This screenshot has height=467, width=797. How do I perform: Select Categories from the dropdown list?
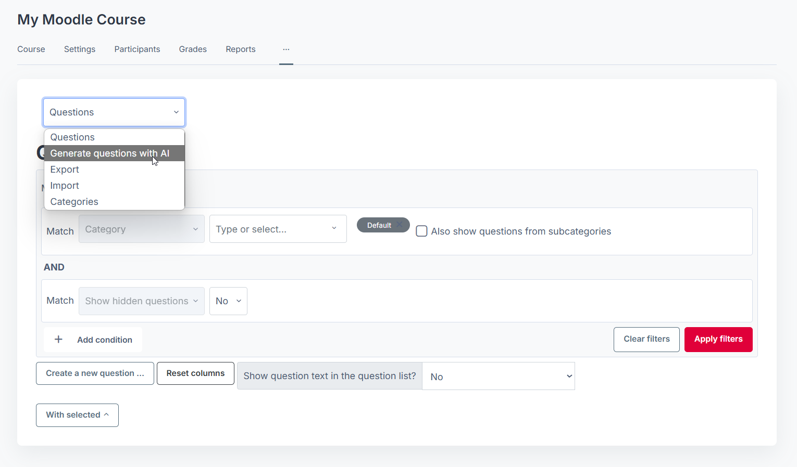[74, 202]
